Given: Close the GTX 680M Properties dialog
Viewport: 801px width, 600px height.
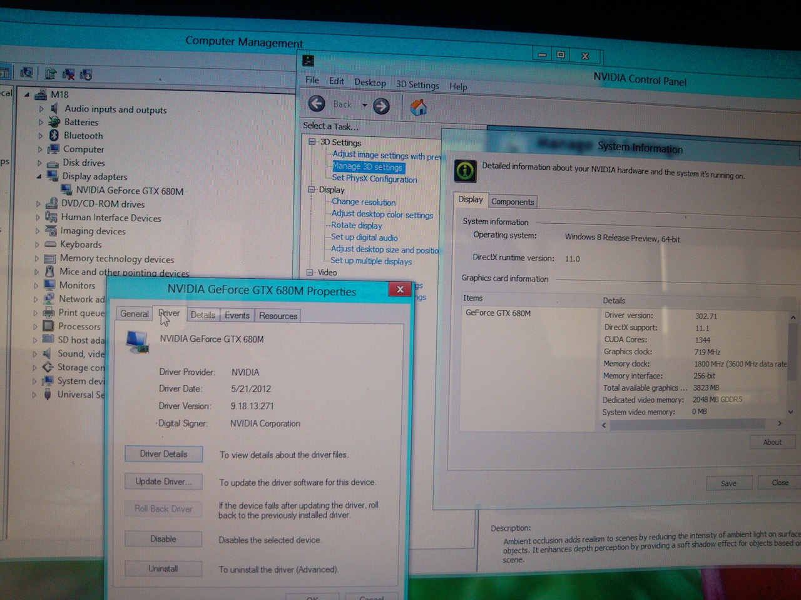Looking at the screenshot, I should (x=400, y=289).
